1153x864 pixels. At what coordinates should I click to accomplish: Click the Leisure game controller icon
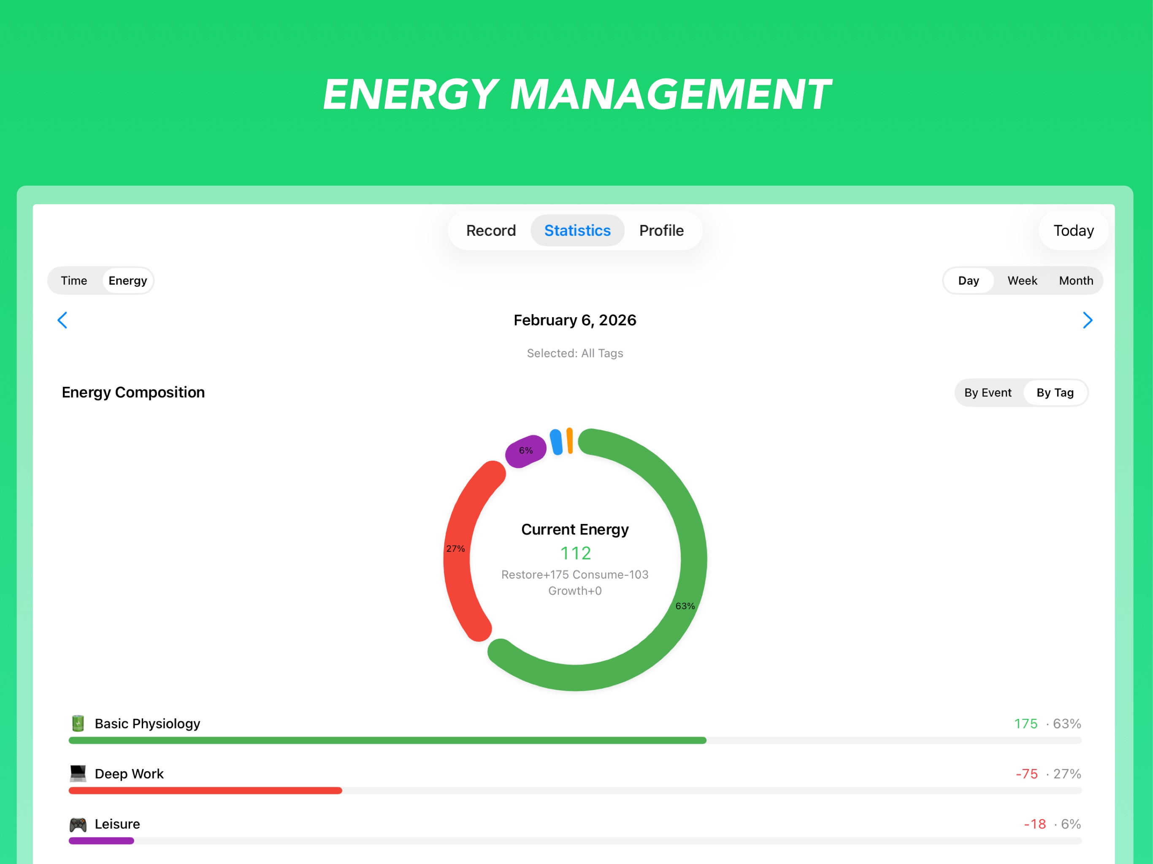[78, 824]
